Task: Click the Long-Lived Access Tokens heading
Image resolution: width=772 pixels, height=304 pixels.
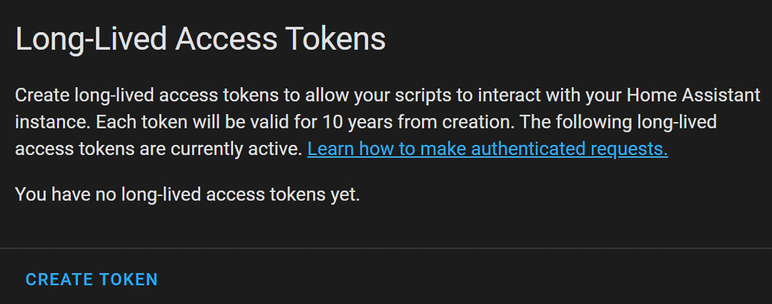Action: coord(200,39)
